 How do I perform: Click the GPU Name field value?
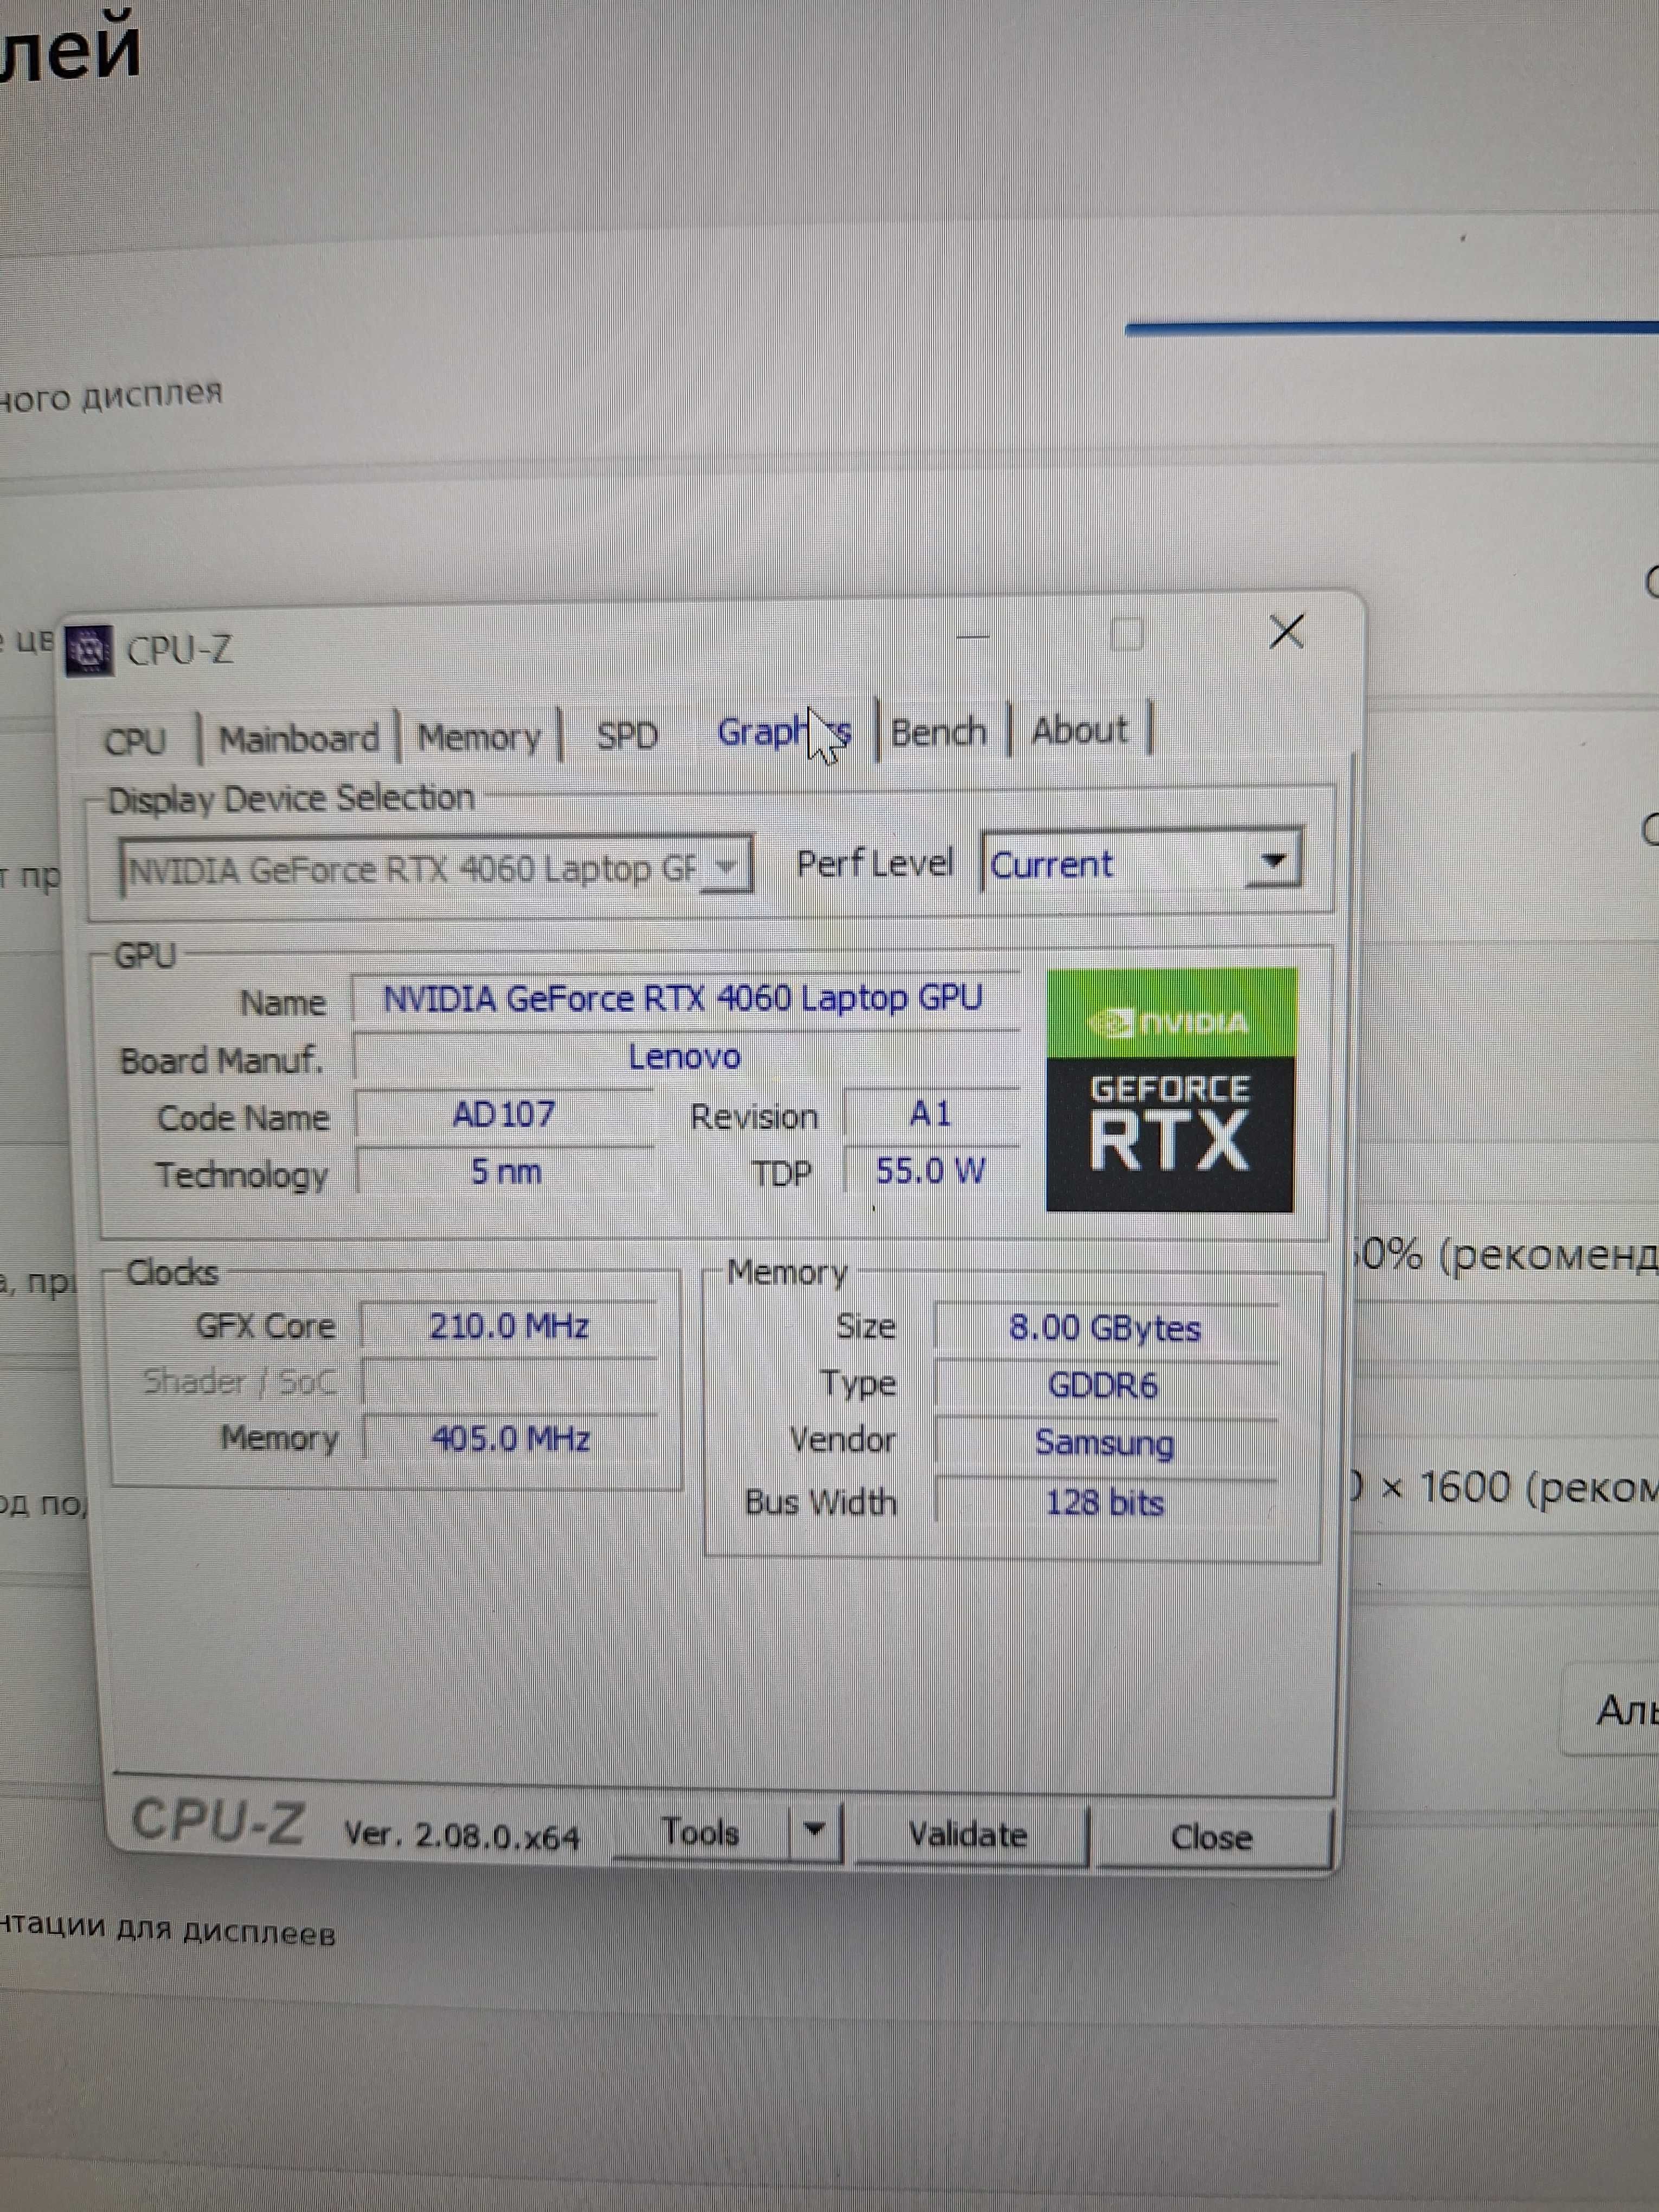(684, 998)
